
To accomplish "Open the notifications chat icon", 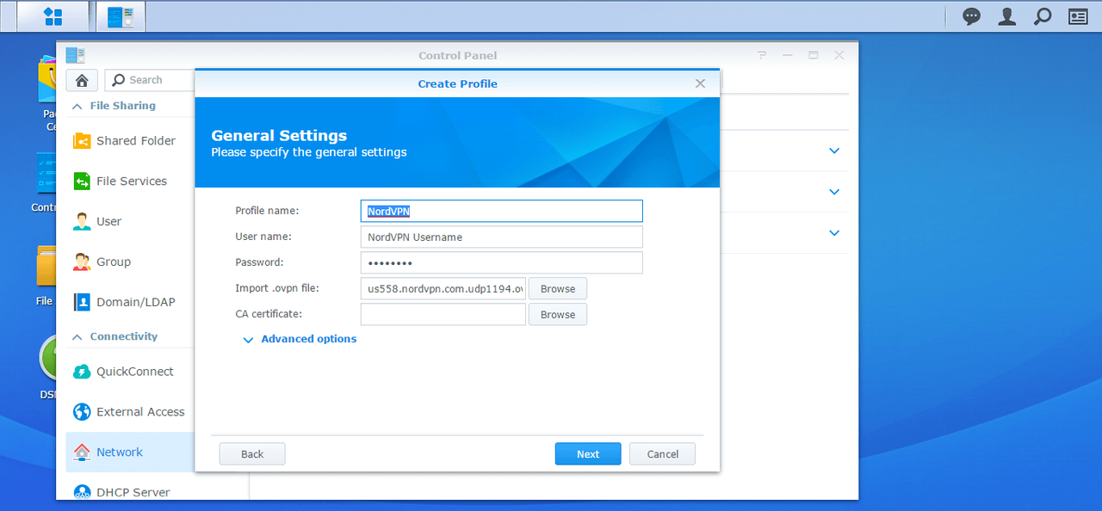I will click(971, 15).
